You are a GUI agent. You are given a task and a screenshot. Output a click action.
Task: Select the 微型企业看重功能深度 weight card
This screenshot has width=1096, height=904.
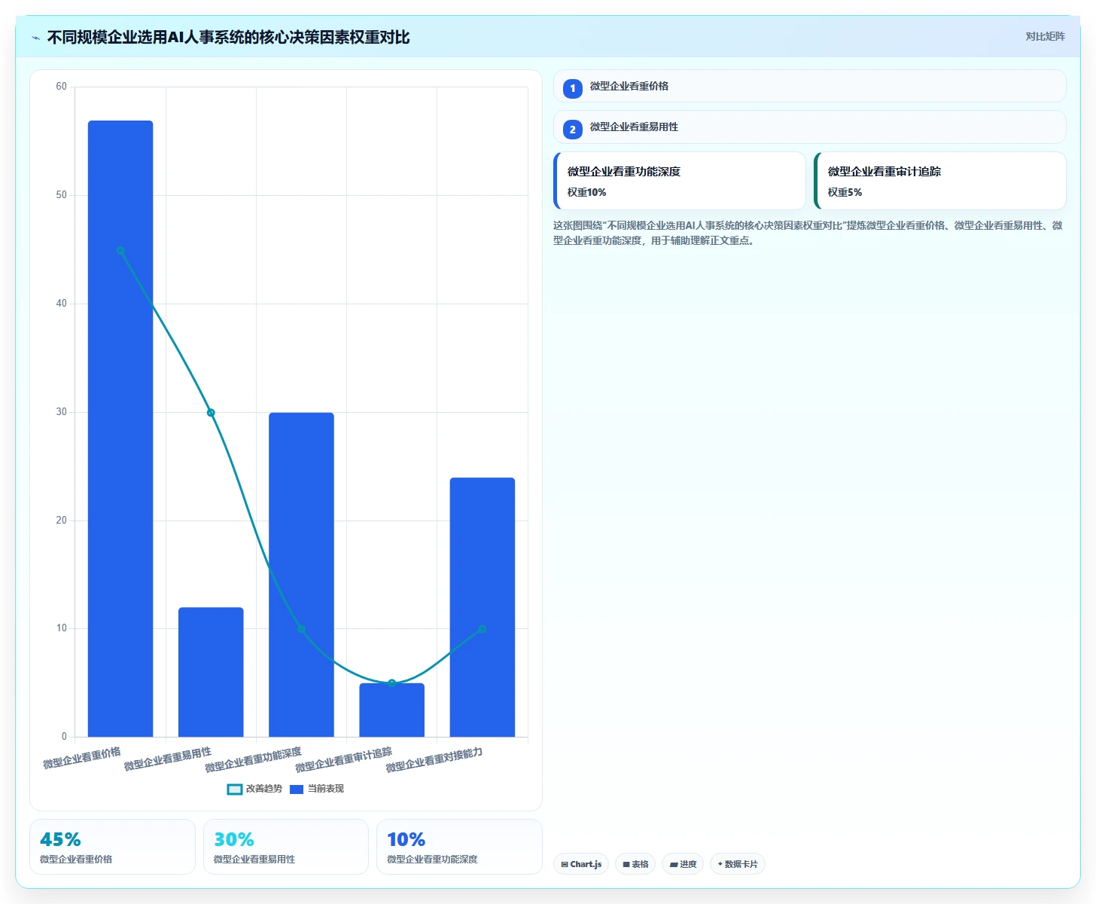coord(680,181)
